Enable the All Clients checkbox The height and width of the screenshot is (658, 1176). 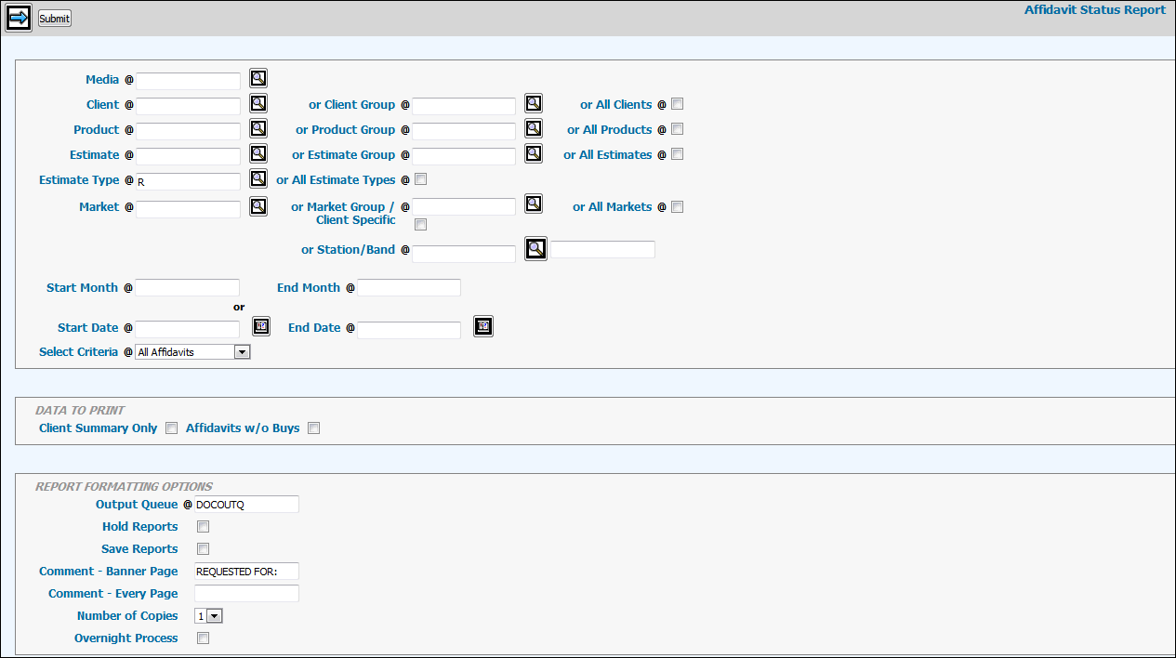pyautogui.click(x=677, y=104)
